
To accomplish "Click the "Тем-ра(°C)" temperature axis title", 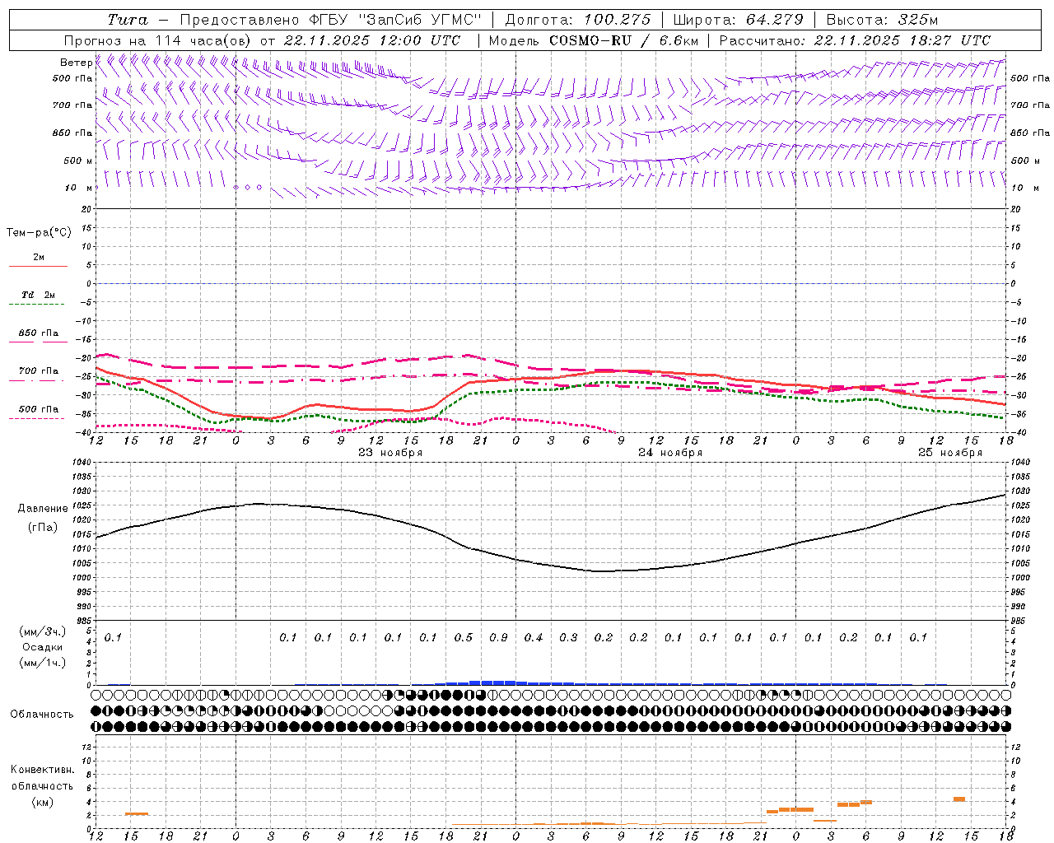I will coord(39,233).
